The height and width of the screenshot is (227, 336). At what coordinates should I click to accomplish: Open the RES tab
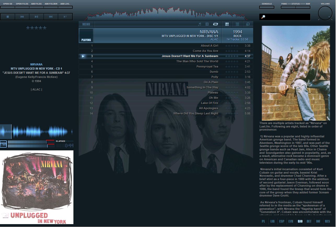pos(327,221)
